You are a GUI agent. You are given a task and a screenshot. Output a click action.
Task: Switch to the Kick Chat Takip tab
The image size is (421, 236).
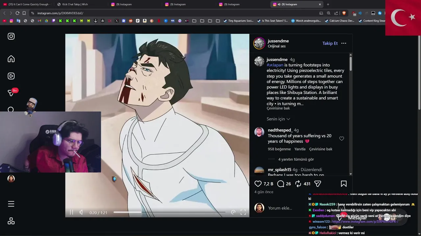pos(81,4)
